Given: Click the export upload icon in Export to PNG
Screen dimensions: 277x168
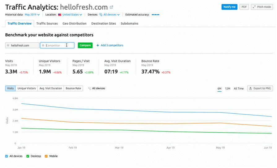Looking at the screenshot, I should tap(250, 89).
